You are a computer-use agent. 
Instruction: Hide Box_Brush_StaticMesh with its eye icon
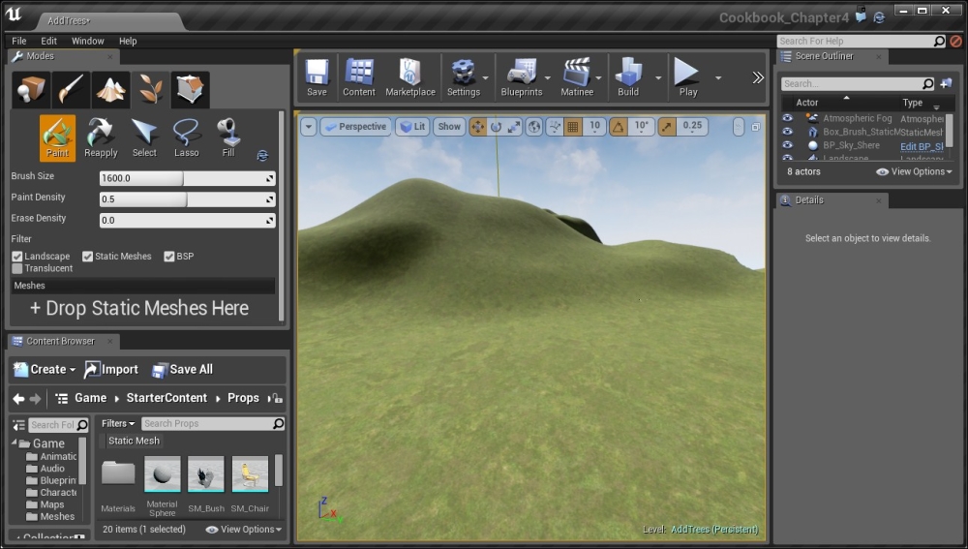[787, 132]
